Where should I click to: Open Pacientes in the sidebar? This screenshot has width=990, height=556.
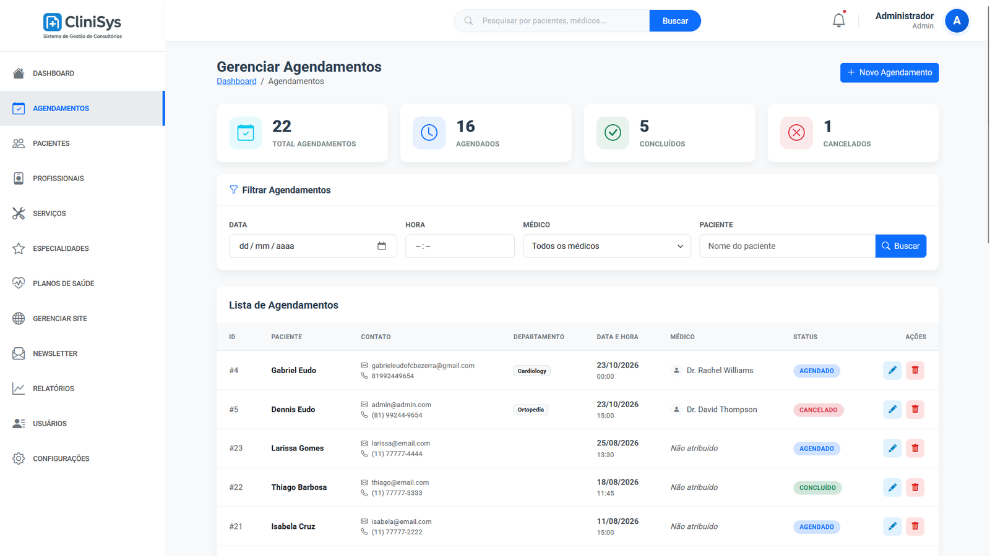(51, 143)
